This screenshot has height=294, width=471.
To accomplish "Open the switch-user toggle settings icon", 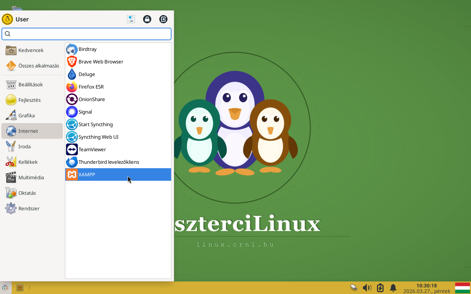I will pos(131,19).
